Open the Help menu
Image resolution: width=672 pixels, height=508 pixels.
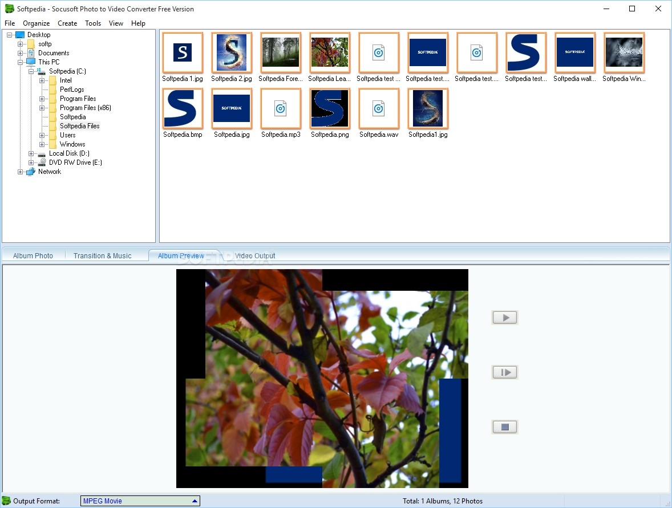pyautogui.click(x=138, y=23)
